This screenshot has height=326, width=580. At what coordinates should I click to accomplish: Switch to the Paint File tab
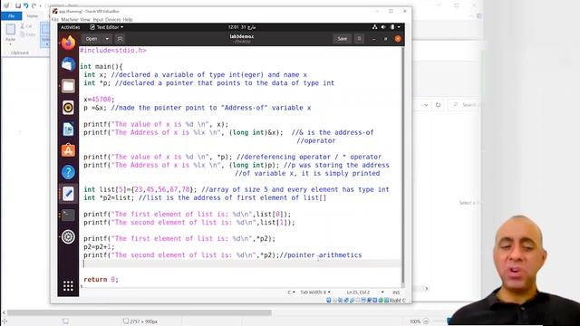click(12, 16)
